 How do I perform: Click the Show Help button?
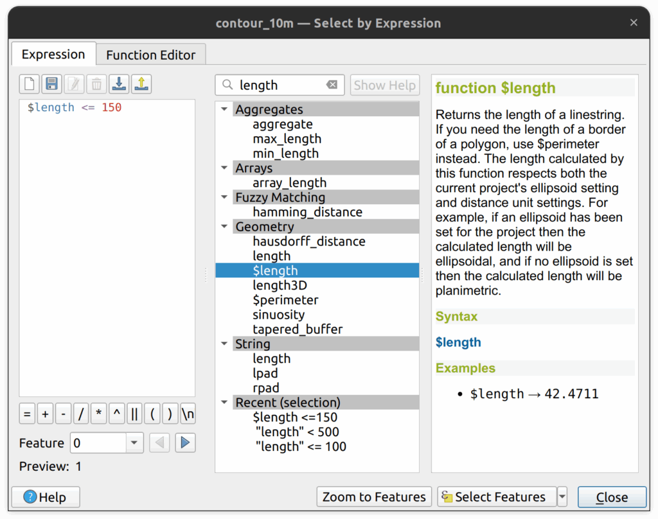(x=385, y=85)
